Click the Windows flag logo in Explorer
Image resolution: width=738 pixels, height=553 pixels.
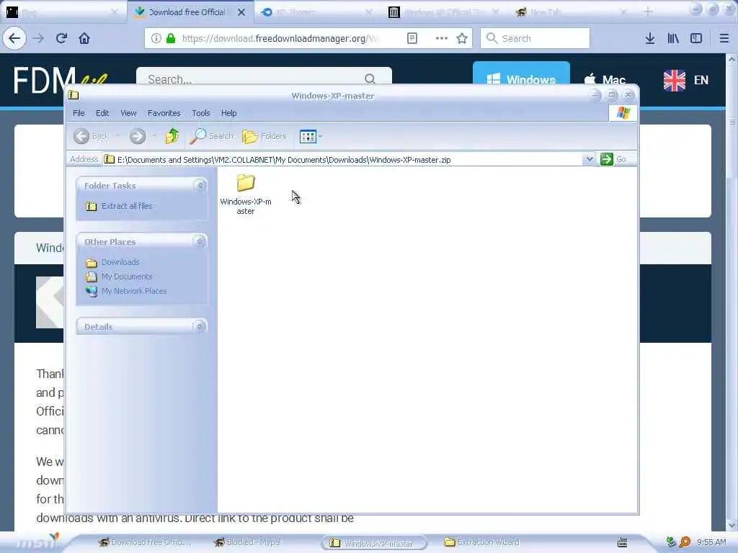click(623, 113)
